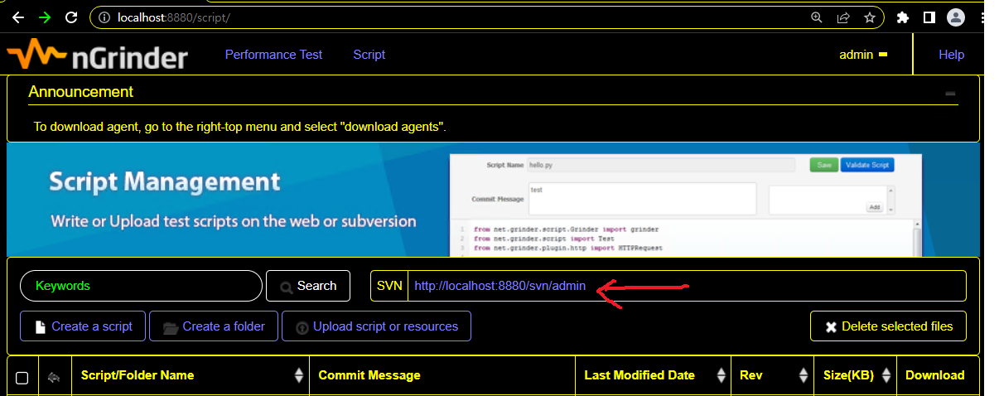The height and width of the screenshot is (396, 999).
Task: Bookmark this page with star icon
Action: (869, 17)
